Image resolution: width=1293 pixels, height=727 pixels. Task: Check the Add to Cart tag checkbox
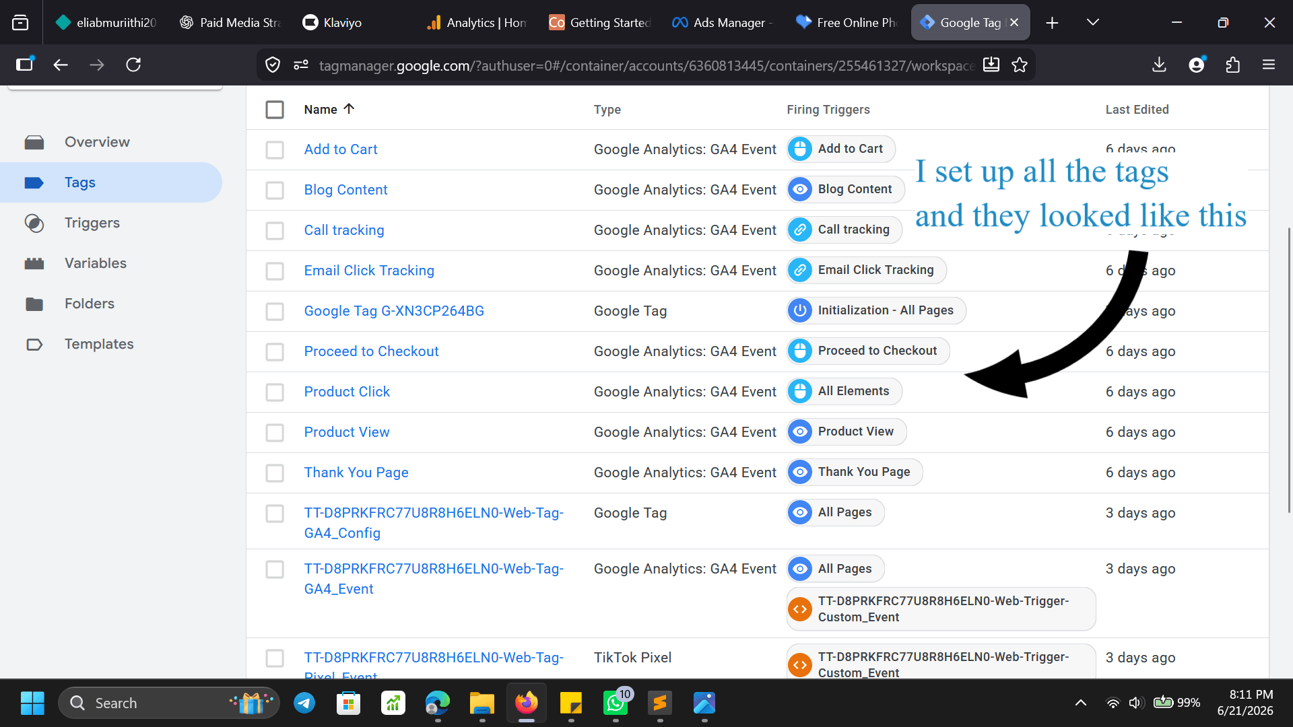275,149
